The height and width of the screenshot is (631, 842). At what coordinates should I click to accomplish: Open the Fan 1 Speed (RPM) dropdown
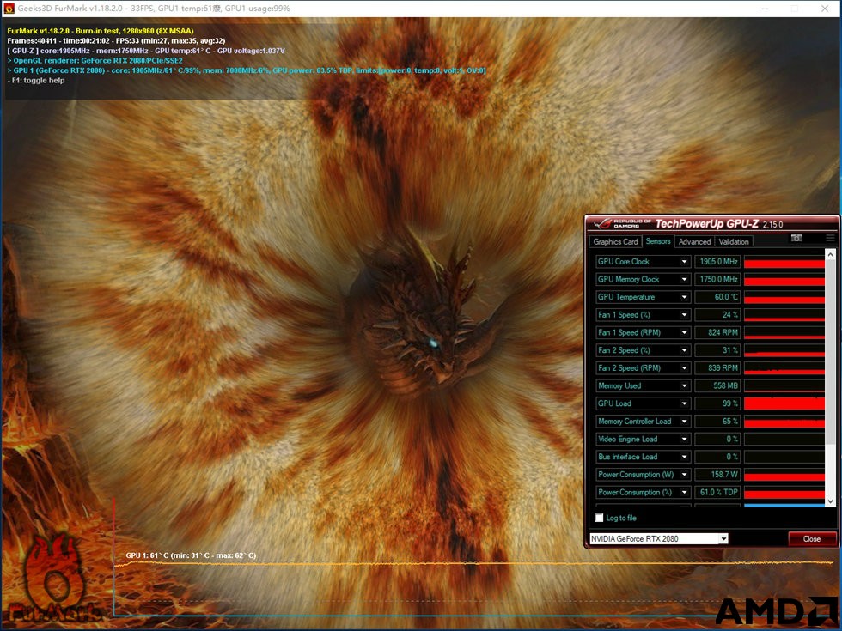685,333
